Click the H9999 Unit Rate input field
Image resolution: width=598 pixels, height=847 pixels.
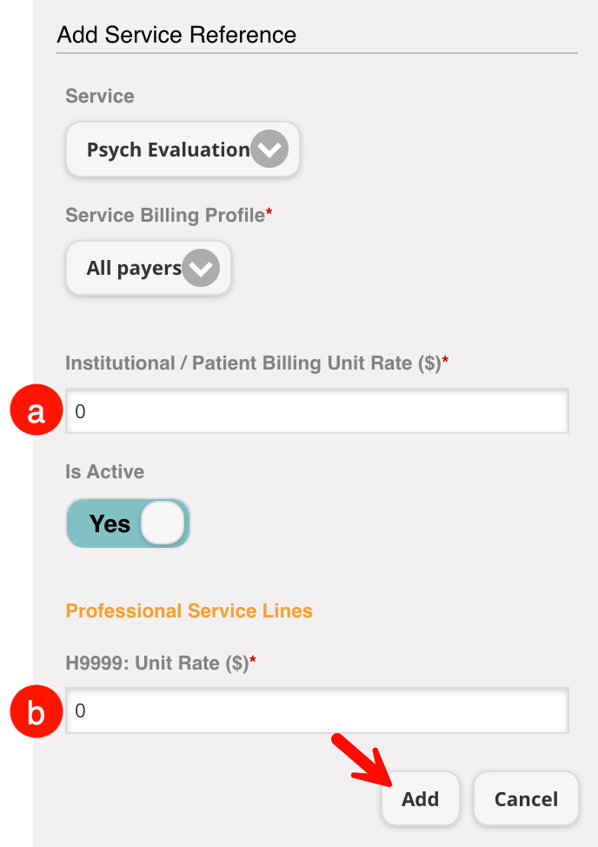coord(316,710)
